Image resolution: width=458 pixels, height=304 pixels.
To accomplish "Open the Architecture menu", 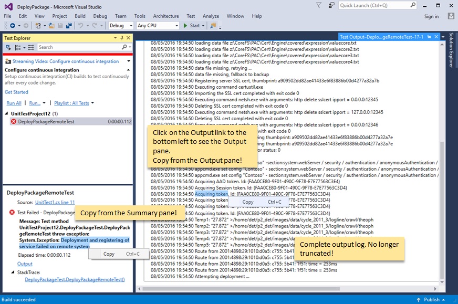I will tap(166, 16).
